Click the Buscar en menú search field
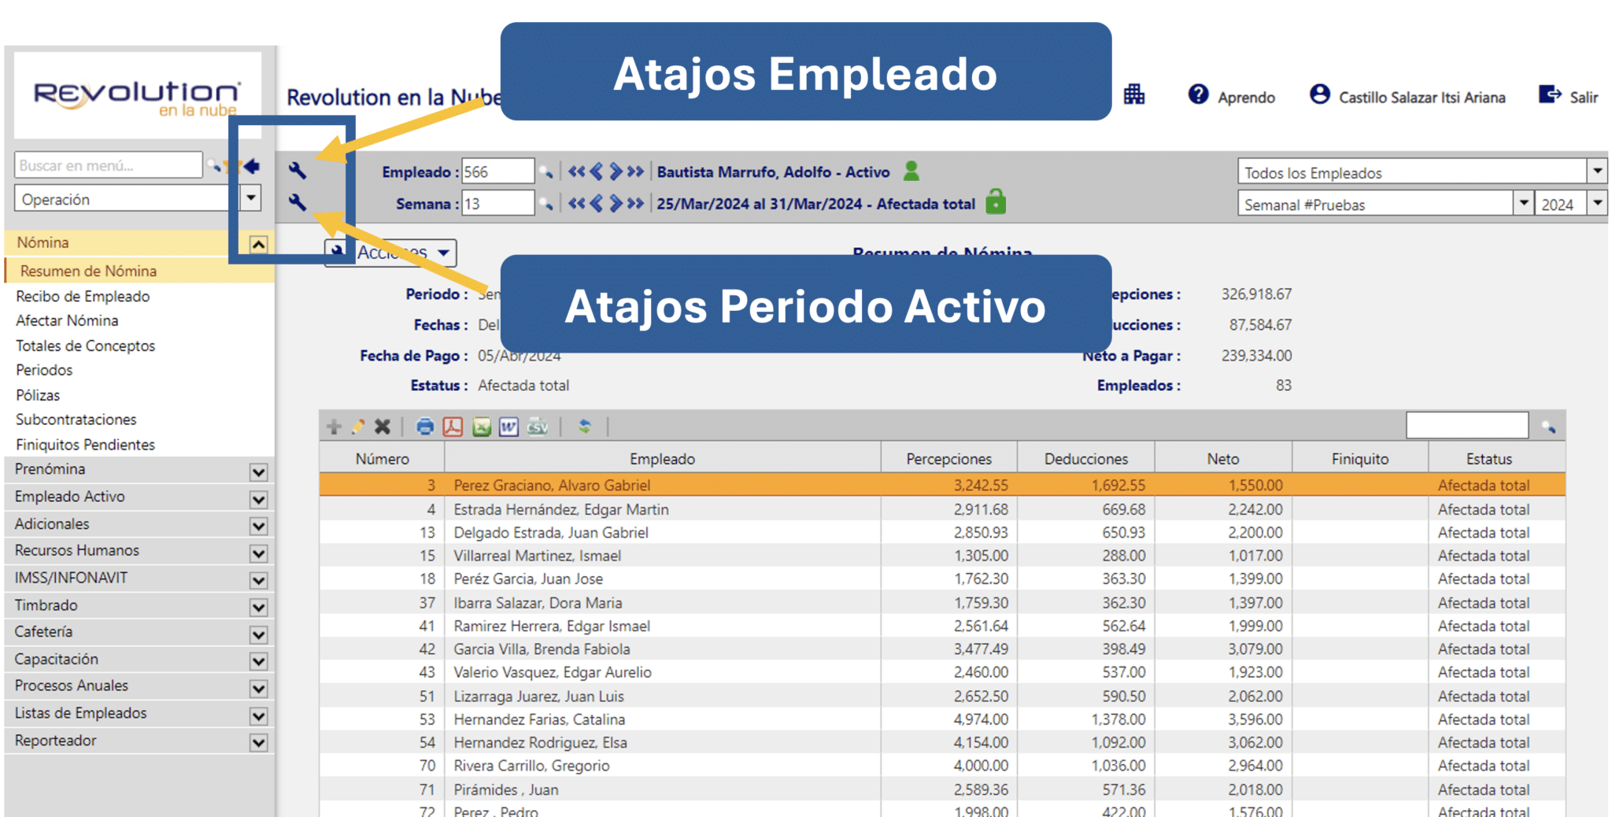The height and width of the screenshot is (817, 1612). pos(108,165)
